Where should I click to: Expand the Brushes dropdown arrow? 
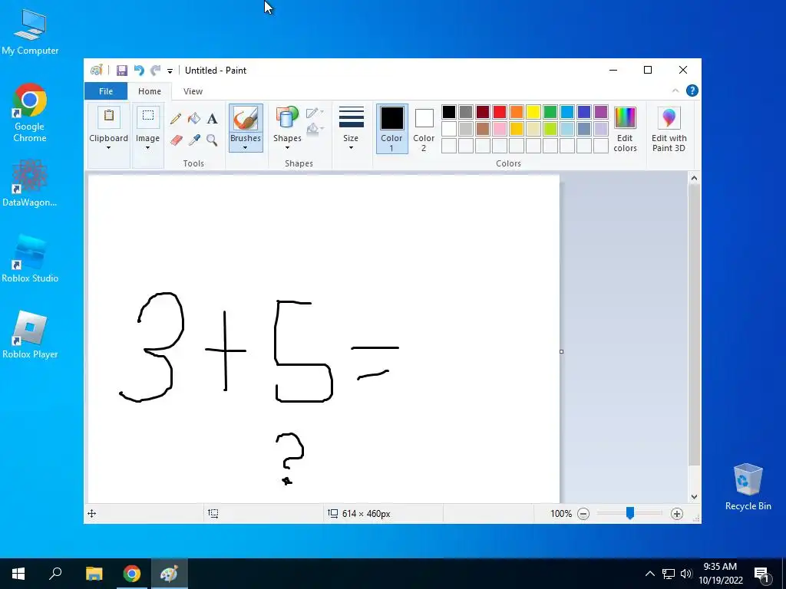point(245,148)
